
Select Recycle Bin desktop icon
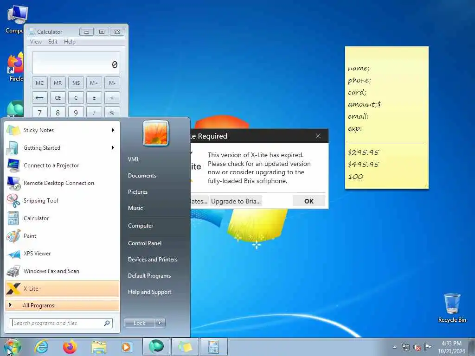(452, 308)
